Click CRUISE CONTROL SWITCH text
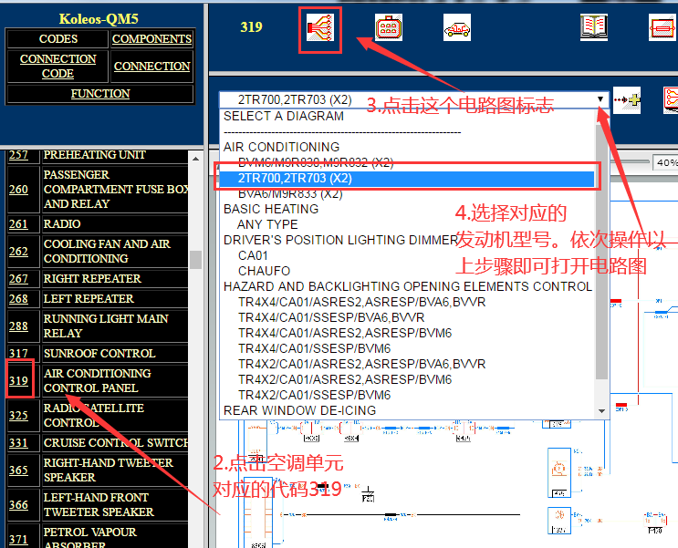Viewport: 678px width, 548px height. [116, 443]
